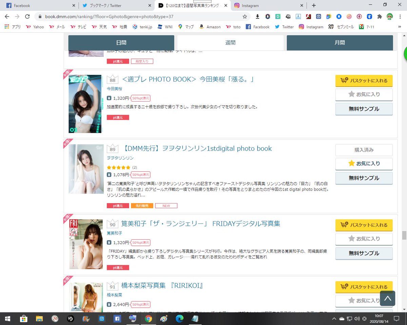Screen dimensions: 407x325
Task: Open 無料サンプル for 今田美桜 photo book
Action: coord(364,109)
